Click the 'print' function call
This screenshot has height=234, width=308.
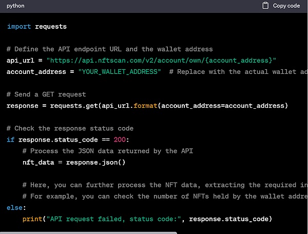(x=32, y=219)
